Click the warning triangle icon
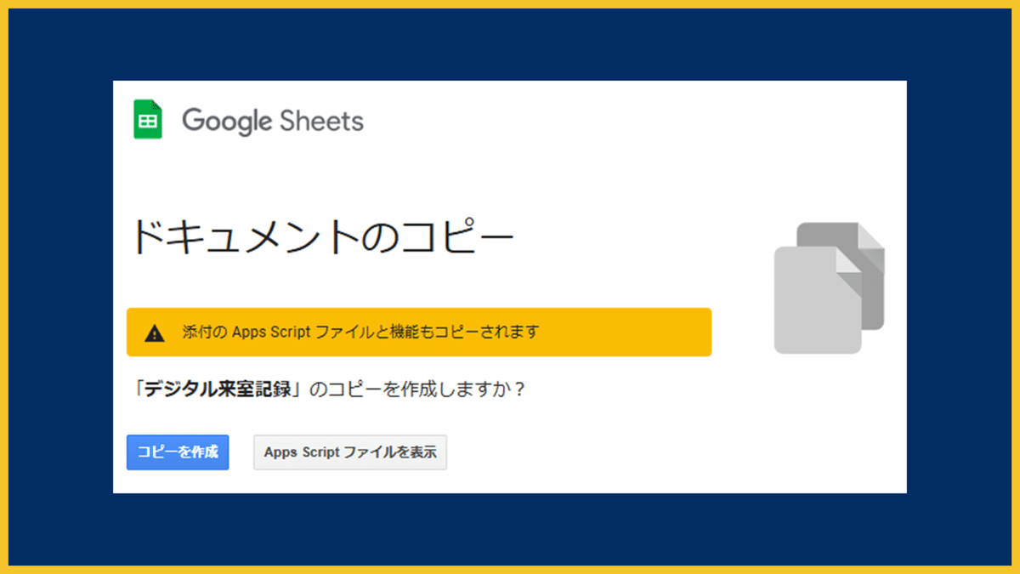The width and height of the screenshot is (1020, 574). tap(155, 332)
